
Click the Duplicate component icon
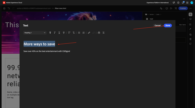[x=190, y=35]
